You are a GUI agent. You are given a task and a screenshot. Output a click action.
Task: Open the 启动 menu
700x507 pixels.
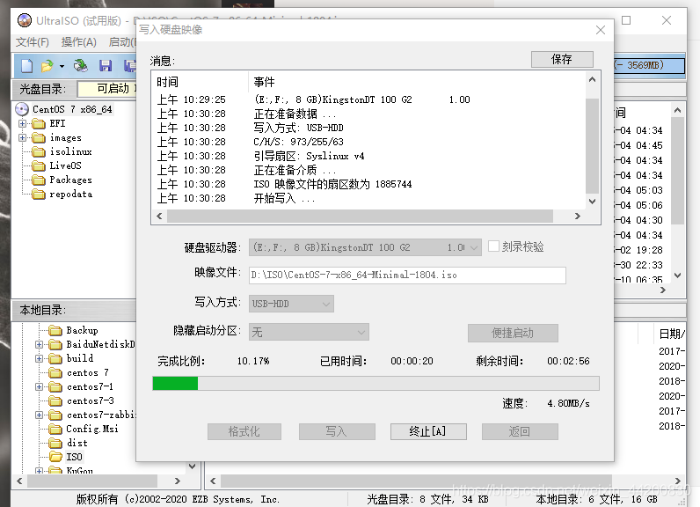click(x=121, y=42)
